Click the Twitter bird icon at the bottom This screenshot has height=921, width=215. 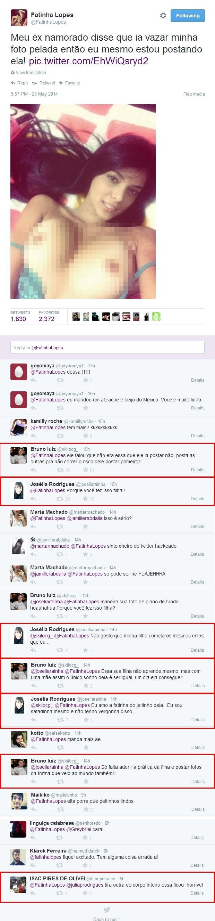pyautogui.click(x=106, y=910)
